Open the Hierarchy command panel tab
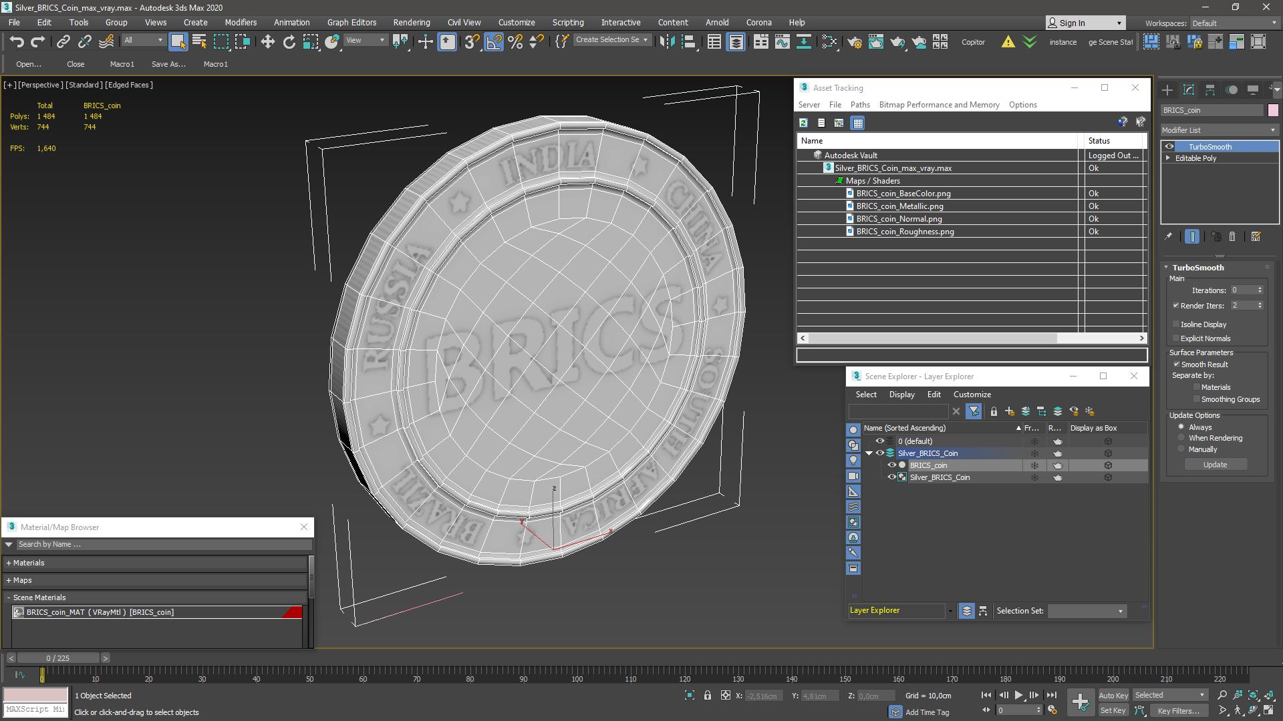This screenshot has width=1283, height=721. click(x=1210, y=89)
